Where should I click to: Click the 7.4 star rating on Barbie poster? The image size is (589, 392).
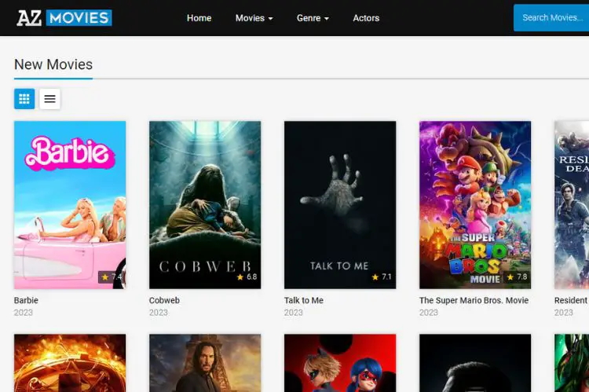coord(112,277)
